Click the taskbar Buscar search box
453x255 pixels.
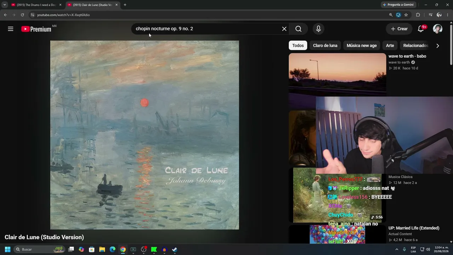tap(40, 249)
